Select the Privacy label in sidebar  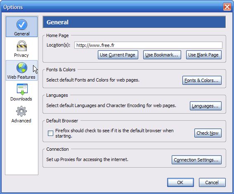click(21, 55)
